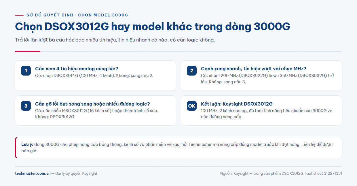357x186 pixels.
Task: Click the heading 'Kết luận: Keysight DSOX3012G'
Action: point(237,104)
